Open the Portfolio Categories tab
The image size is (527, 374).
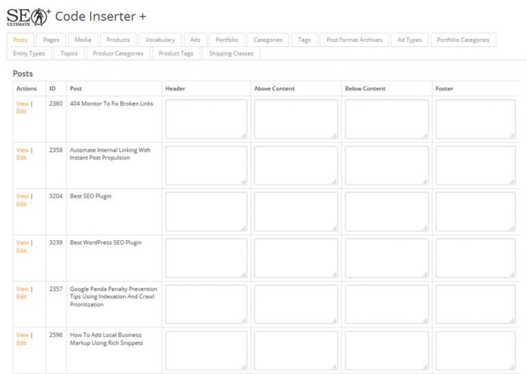click(463, 40)
